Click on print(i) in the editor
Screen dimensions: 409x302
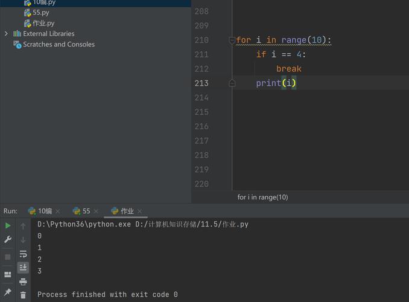[x=276, y=83]
